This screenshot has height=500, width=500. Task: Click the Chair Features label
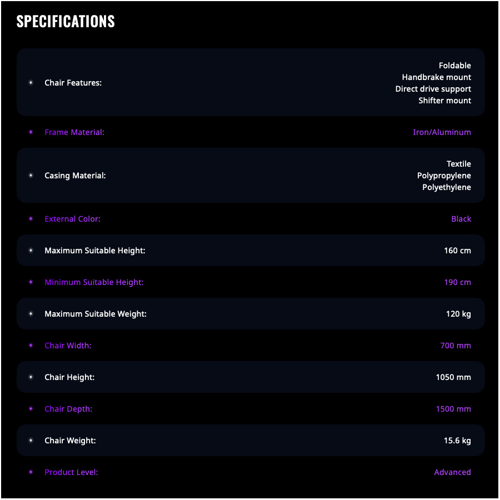click(73, 83)
